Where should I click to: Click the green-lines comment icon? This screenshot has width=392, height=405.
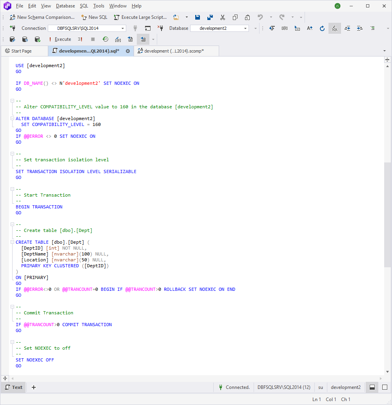pyautogui.click(x=372, y=28)
